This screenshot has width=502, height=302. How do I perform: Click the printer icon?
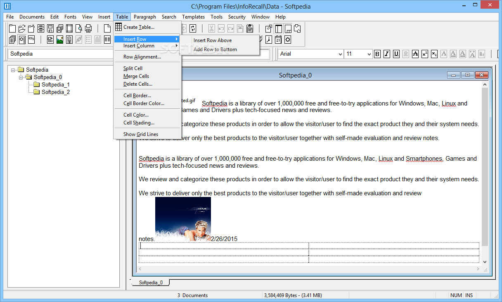pos(88,28)
